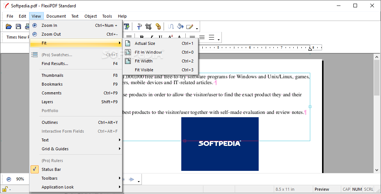Choose Thumbnails from View menu
The width and height of the screenshot is (381, 194).
[76, 75]
